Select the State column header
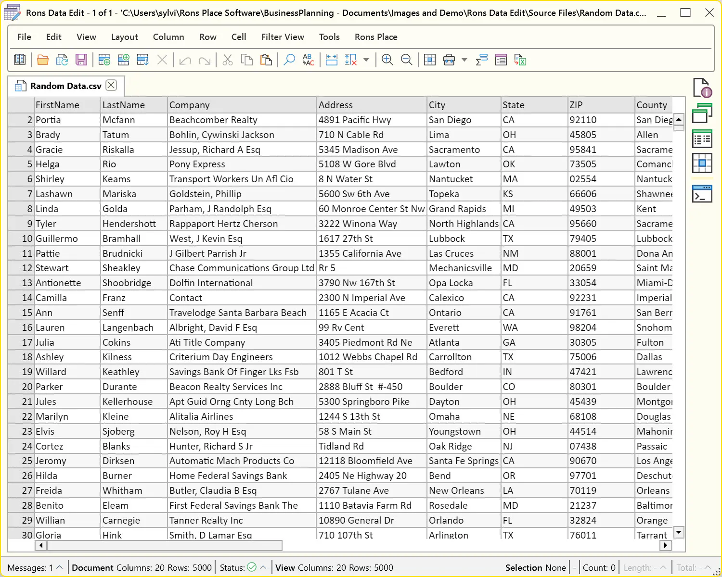The height and width of the screenshot is (577, 722). click(x=534, y=105)
